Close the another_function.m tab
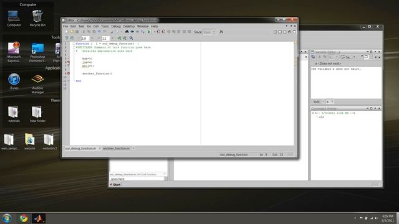The height and width of the screenshot is (224, 399). [x=133, y=148]
